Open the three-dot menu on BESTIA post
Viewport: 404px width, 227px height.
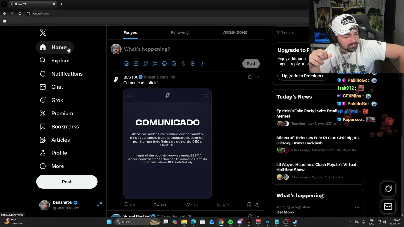click(257, 77)
